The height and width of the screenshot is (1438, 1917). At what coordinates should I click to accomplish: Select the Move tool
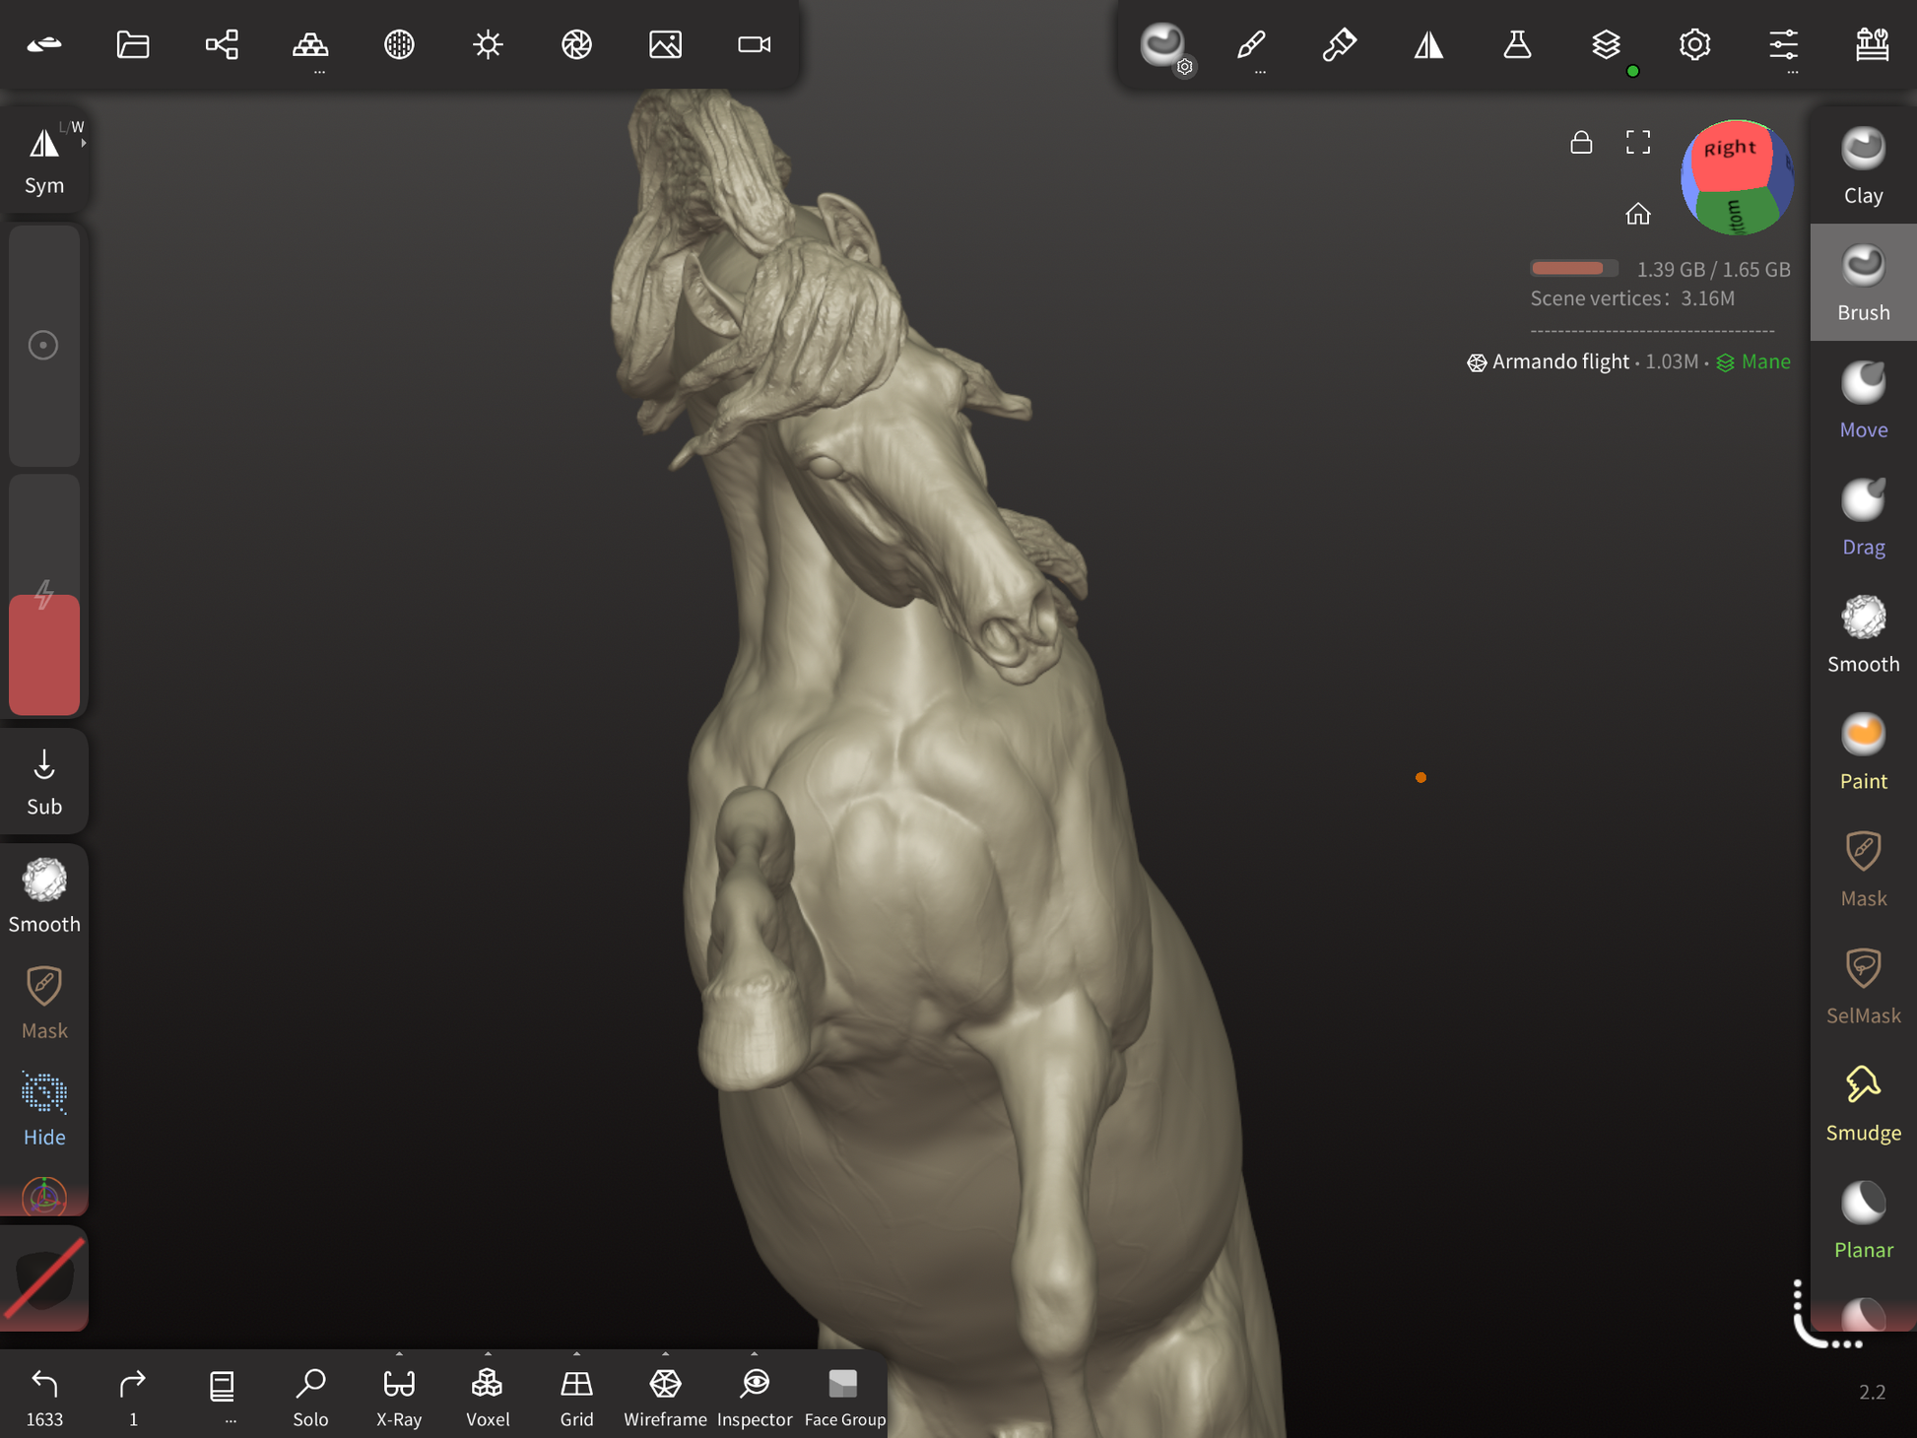(x=1862, y=400)
